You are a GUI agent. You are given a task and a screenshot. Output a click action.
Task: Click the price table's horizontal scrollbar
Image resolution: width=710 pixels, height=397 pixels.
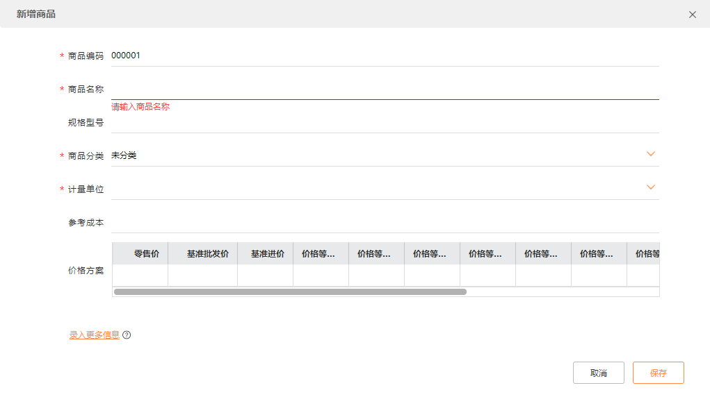[290, 292]
